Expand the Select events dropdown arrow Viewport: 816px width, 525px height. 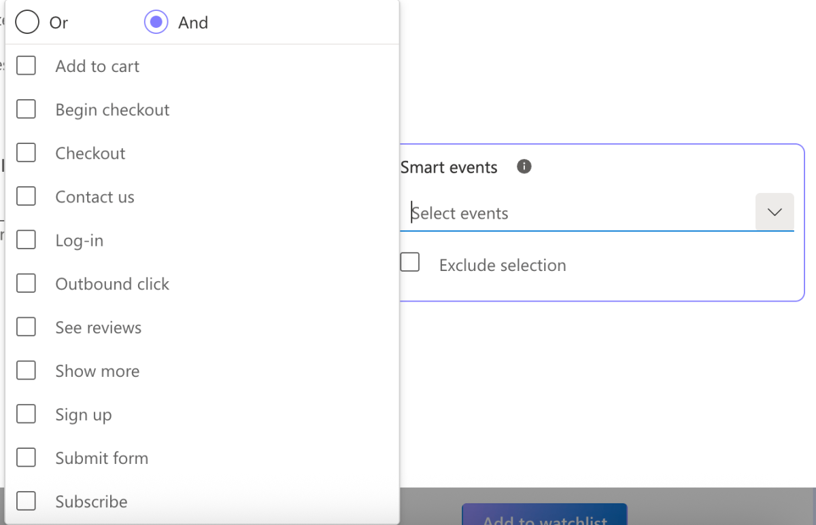click(x=775, y=212)
